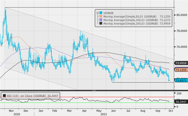This screenshot has width=188, height=116.
Task: Click the 73.9959 price tag on axis
Action: tap(181, 63)
